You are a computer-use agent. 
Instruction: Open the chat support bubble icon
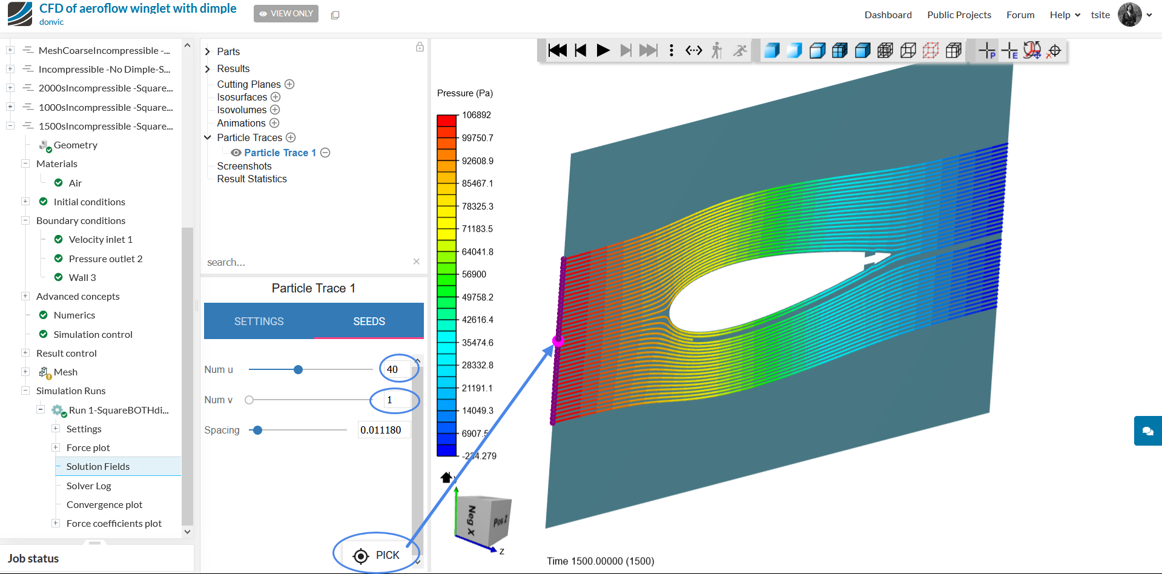[x=1147, y=431]
